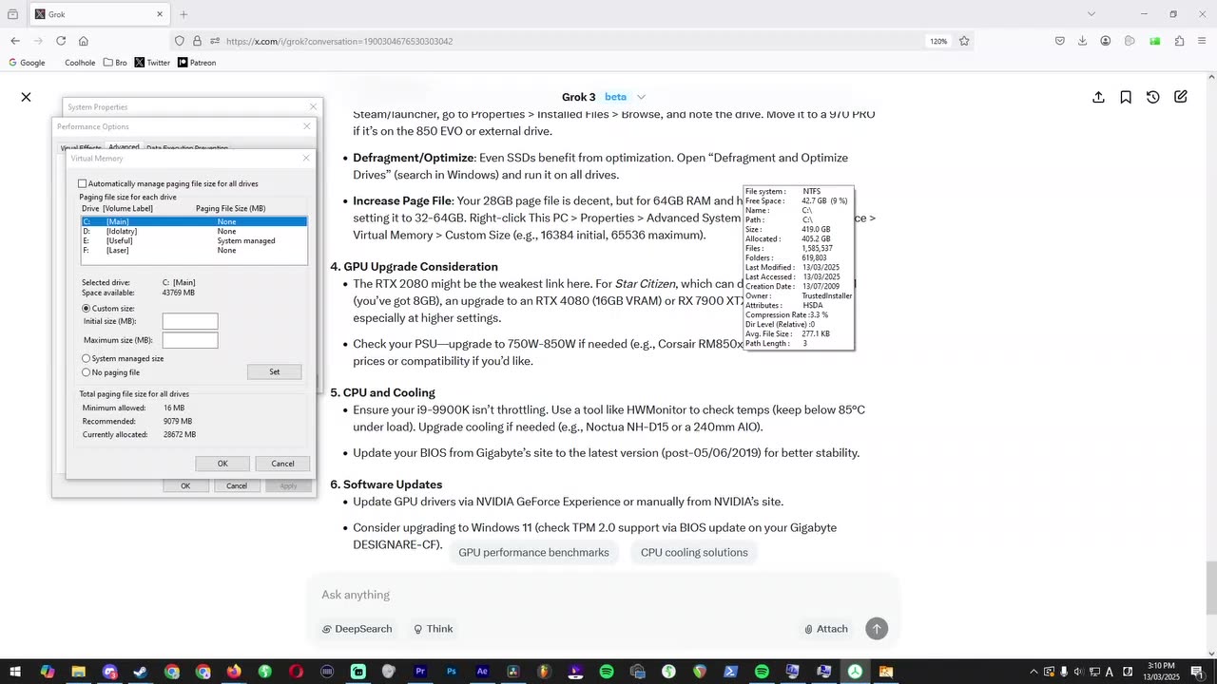Bookmark this page with the star icon
Viewport: 1217px width, 684px height.
pos(964,41)
